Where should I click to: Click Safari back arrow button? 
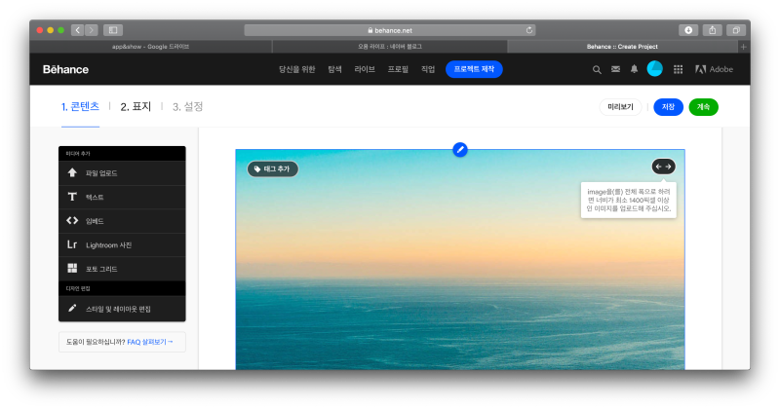click(78, 30)
